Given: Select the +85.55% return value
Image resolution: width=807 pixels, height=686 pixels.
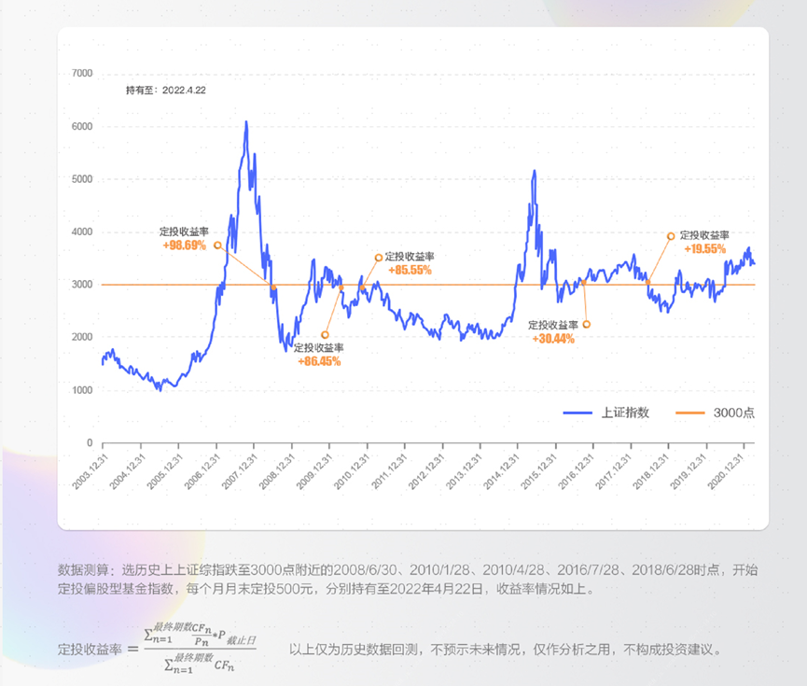Looking at the screenshot, I should (x=410, y=271).
